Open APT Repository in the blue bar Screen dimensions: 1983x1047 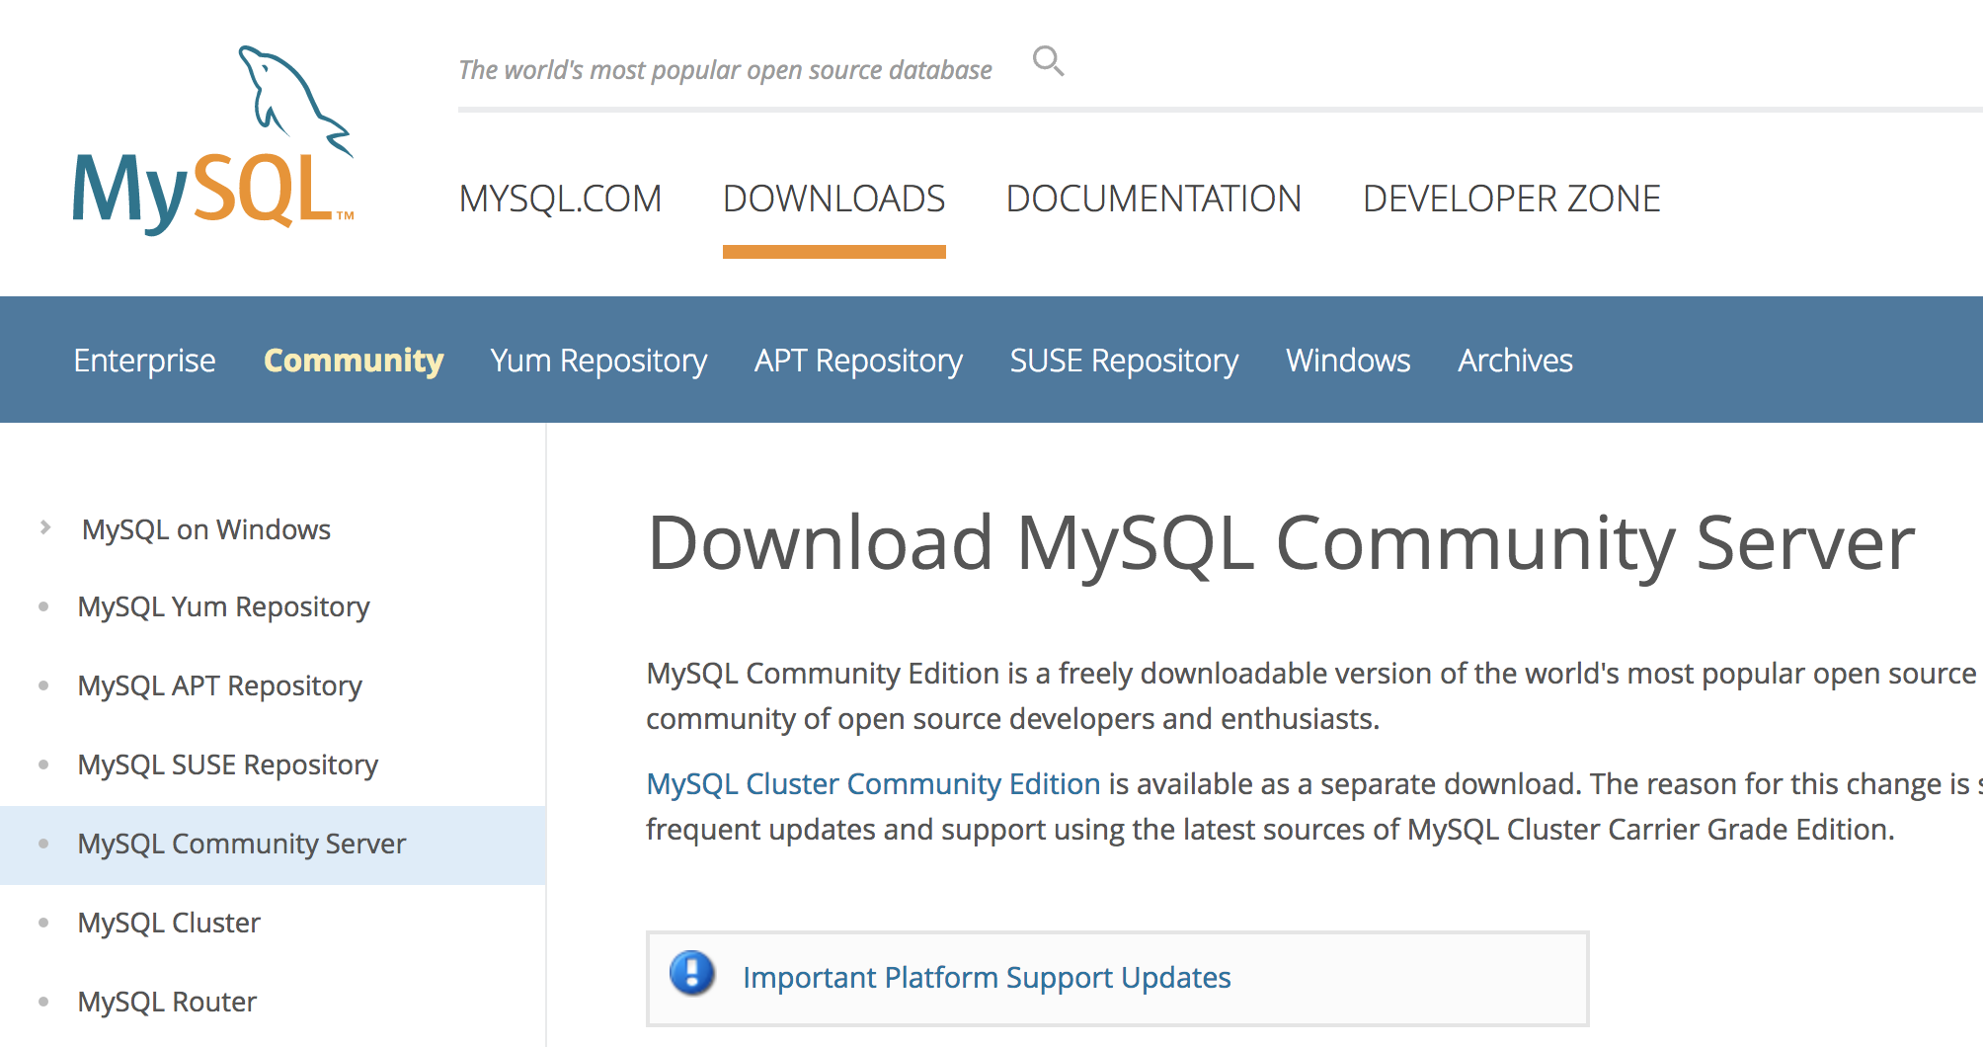pyautogui.click(x=858, y=361)
